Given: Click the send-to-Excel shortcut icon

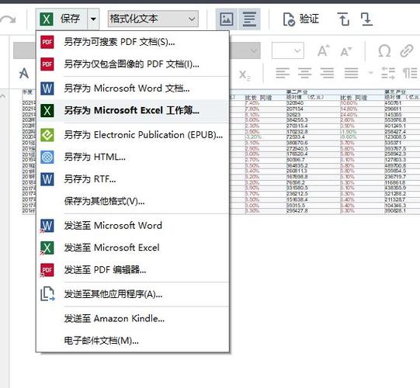Looking at the screenshot, I should (x=47, y=248).
